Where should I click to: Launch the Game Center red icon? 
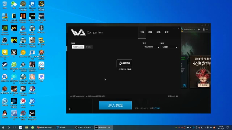click(x=23, y=103)
